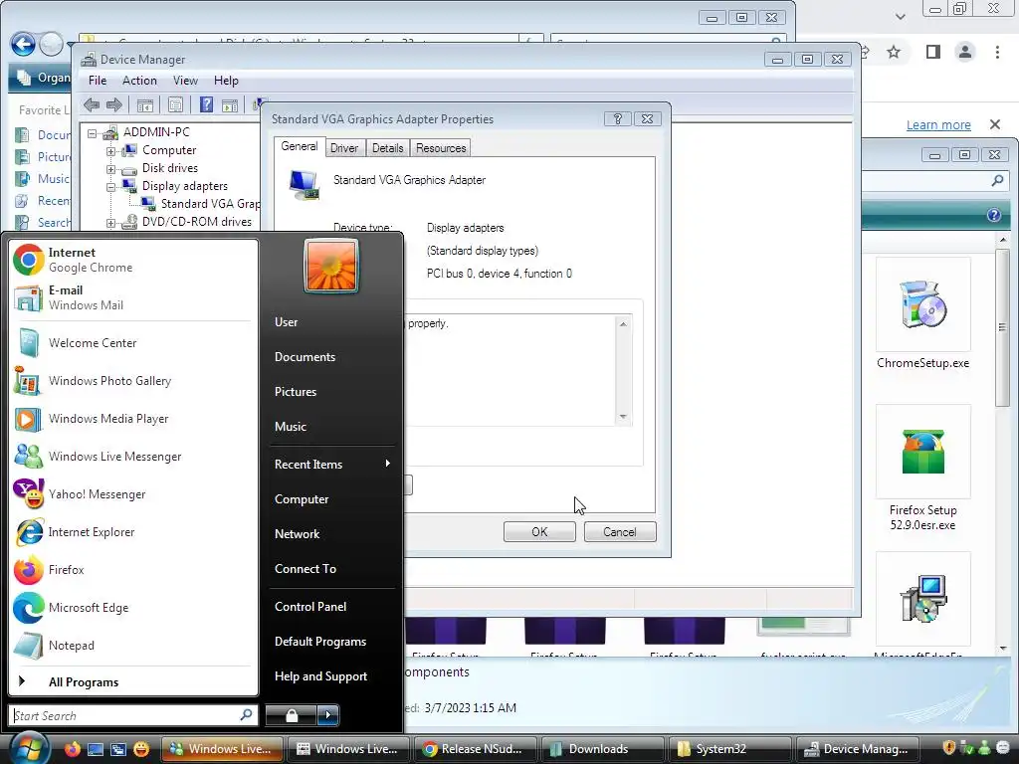Select ChromeSetup.exe file in Downloads window
1019x764 pixels.
922,314
